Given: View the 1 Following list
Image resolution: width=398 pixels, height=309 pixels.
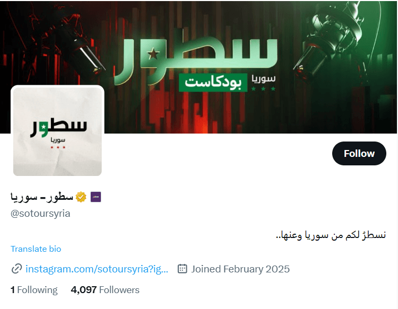Looking at the screenshot, I should (x=34, y=290).
